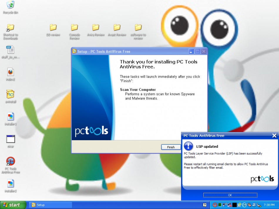Click the green checkmark tray icon
Image resolution: width=279 pixels, height=209 pixels.
tap(239, 205)
